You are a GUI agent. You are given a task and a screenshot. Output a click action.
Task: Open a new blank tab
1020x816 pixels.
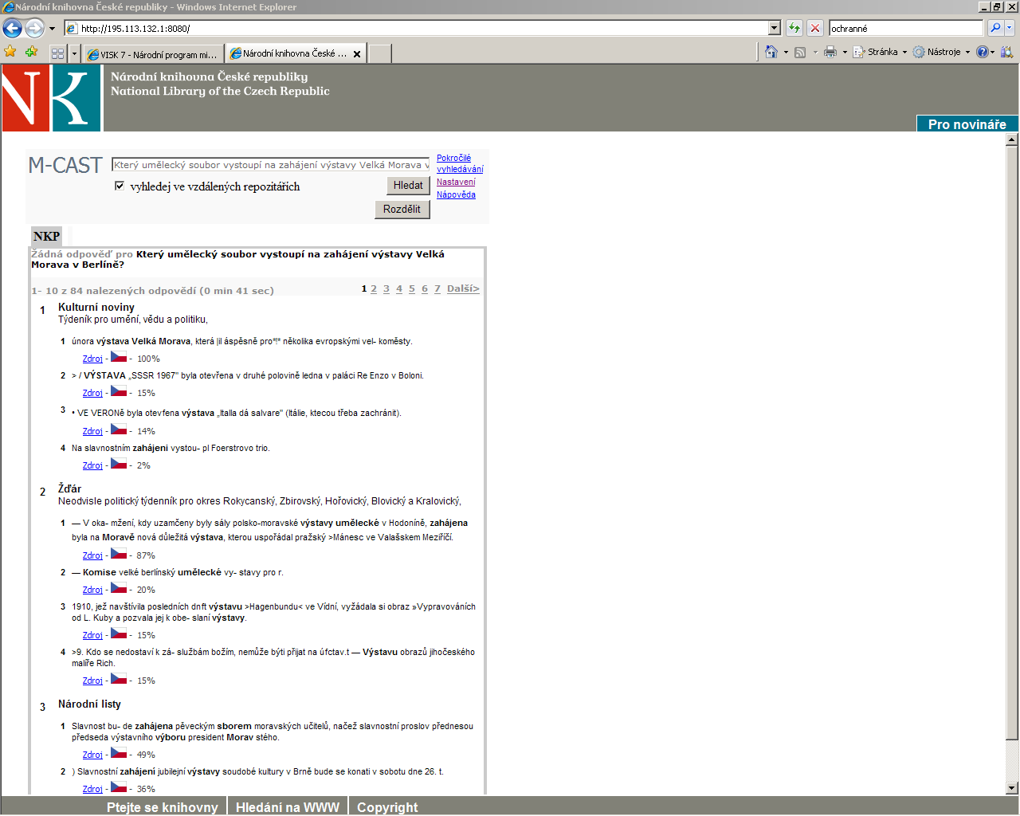(380, 54)
